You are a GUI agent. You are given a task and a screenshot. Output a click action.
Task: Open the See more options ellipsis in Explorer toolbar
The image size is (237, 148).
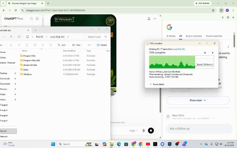pyautogui.click(x=89, y=45)
